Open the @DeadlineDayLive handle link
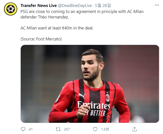 click(75, 5)
